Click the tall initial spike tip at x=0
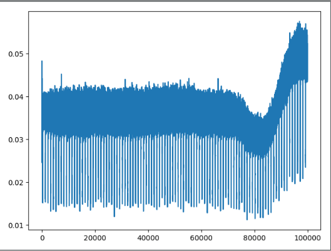This screenshot has width=331, height=251. 42,61
